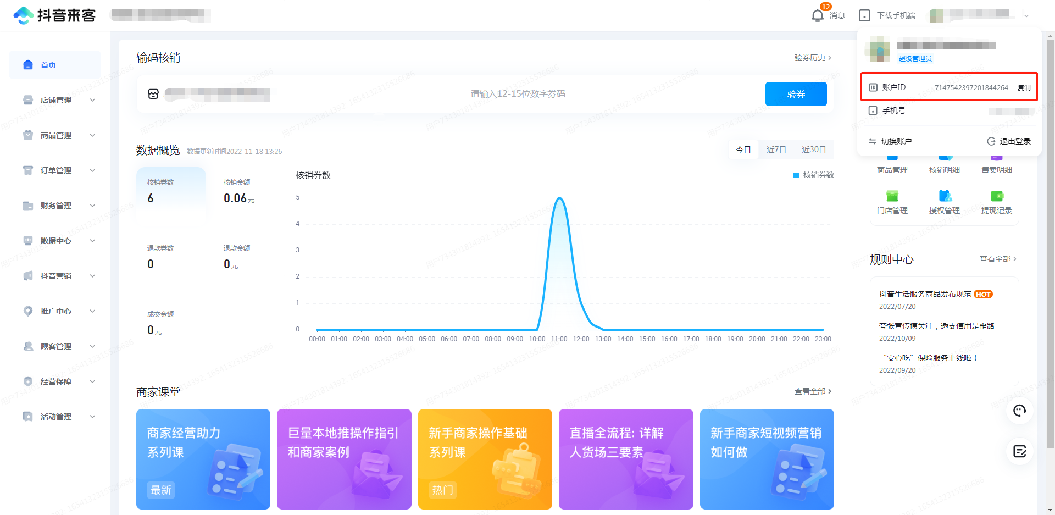Viewport: 1055px width, 515px height.
Task: Click the 抖音营销 megaphone icon
Action: tap(28, 276)
